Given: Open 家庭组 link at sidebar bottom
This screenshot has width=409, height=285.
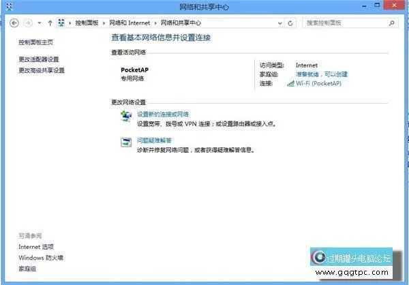Looking at the screenshot, I should (27, 269).
